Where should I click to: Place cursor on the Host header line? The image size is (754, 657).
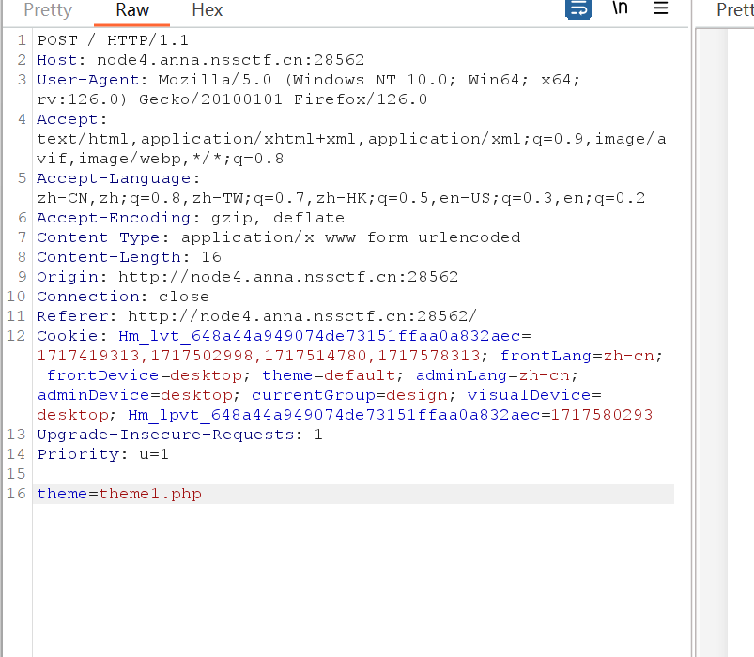[200, 60]
